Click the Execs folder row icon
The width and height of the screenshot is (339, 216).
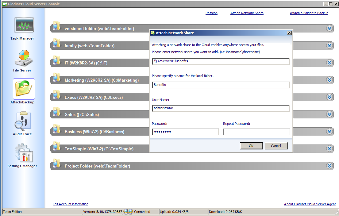(56, 94)
